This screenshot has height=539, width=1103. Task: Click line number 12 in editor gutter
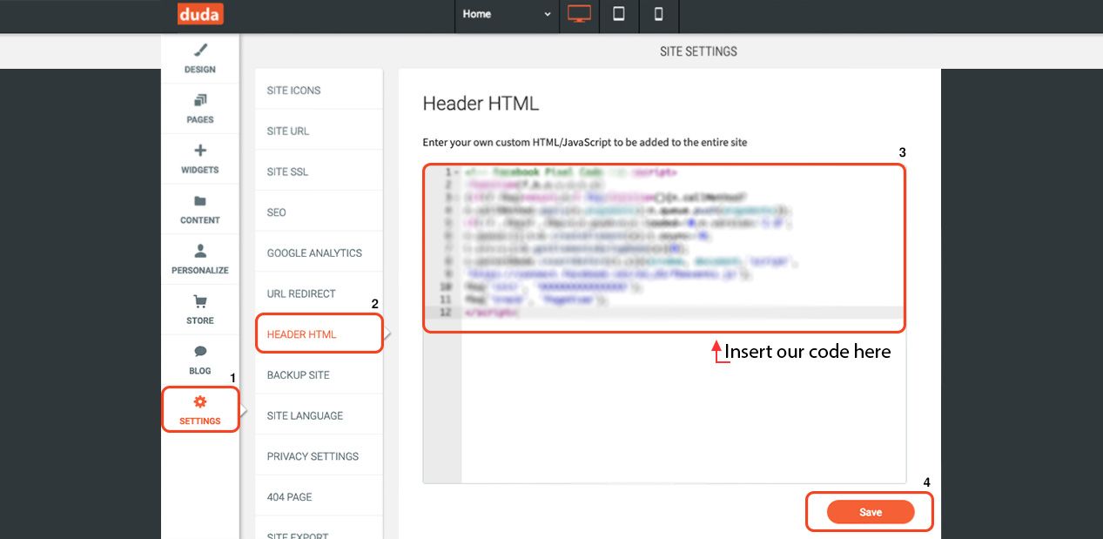pyautogui.click(x=446, y=313)
